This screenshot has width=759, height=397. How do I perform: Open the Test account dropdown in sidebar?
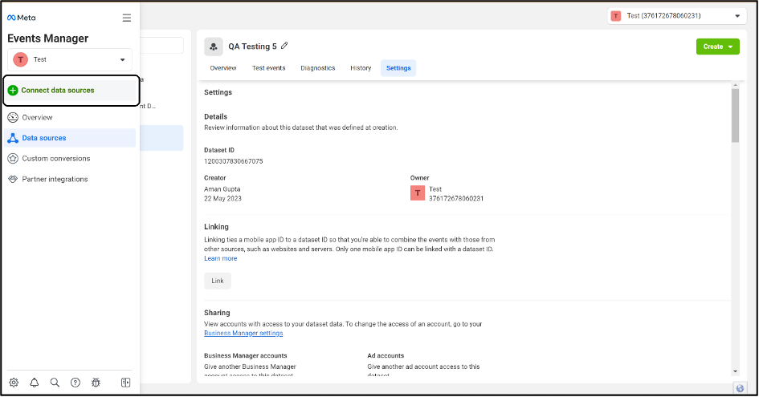70,59
